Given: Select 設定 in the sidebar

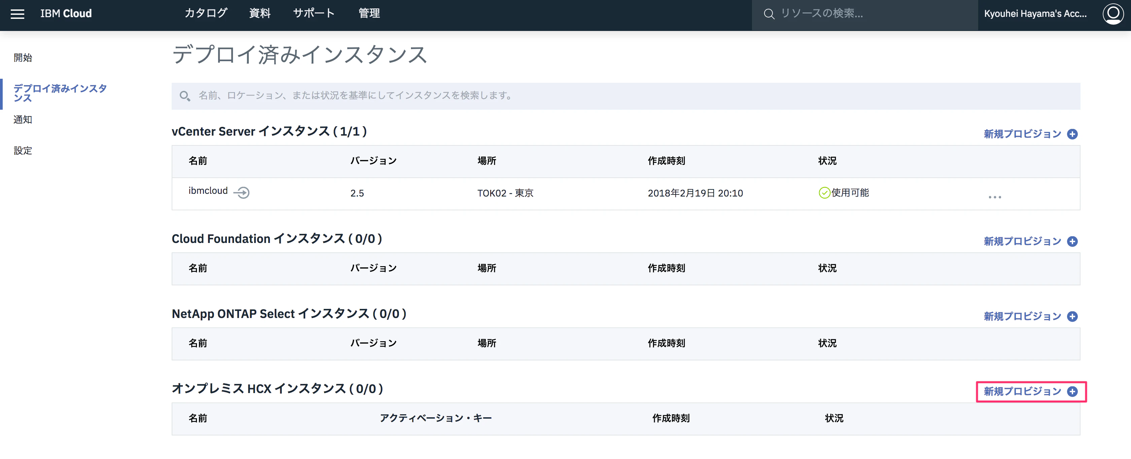Looking at the screenshot, I should click(x=23, y=151).
